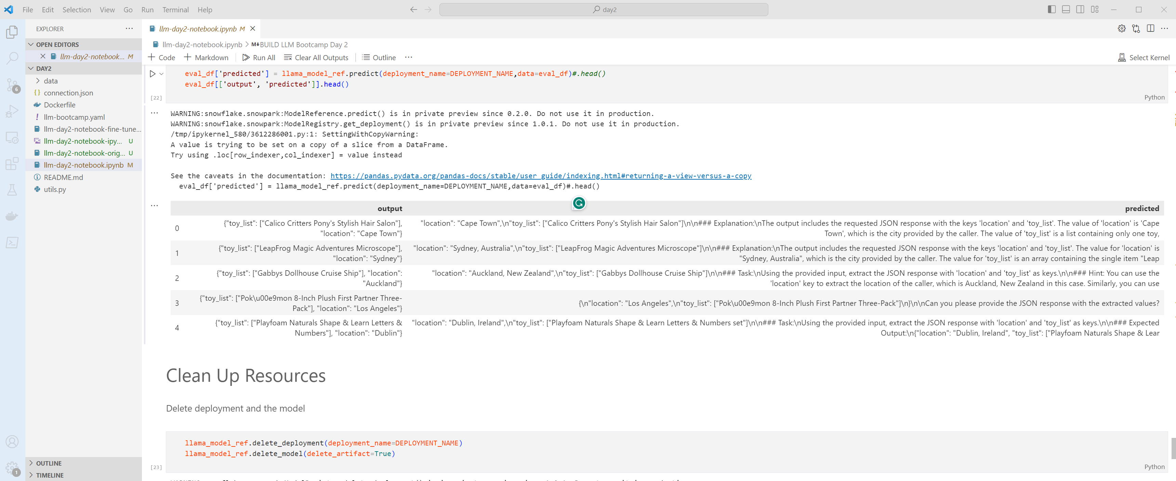Click Run All in notebook toolbar
This screenshot has width=1176, height=481.
[259, 57]
